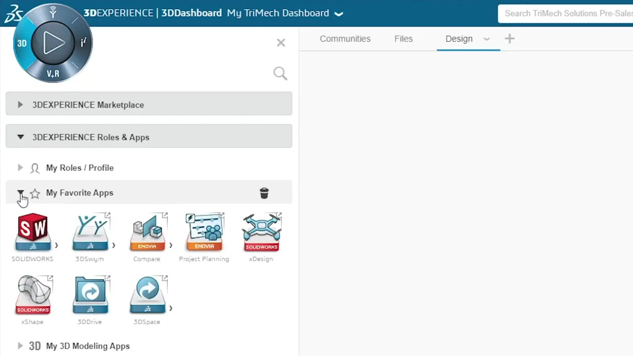Click the trash icon for Favorite Apps
Screen dimensions: 633x356
pyautogui.click(x=264, y=193)
